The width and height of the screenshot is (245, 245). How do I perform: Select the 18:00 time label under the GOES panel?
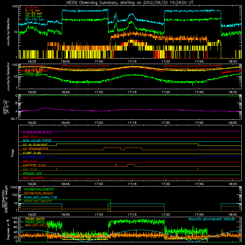(x=232, y=123)
